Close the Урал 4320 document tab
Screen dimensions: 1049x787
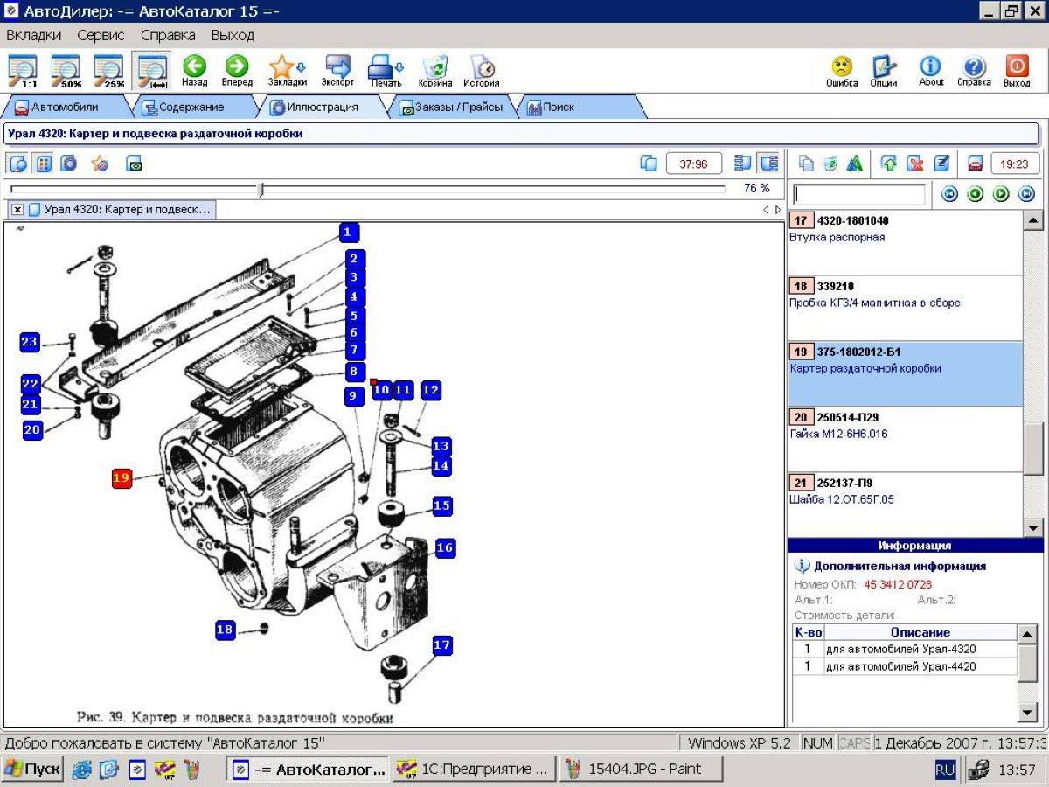pyautogui.click(x=17, y=210)
